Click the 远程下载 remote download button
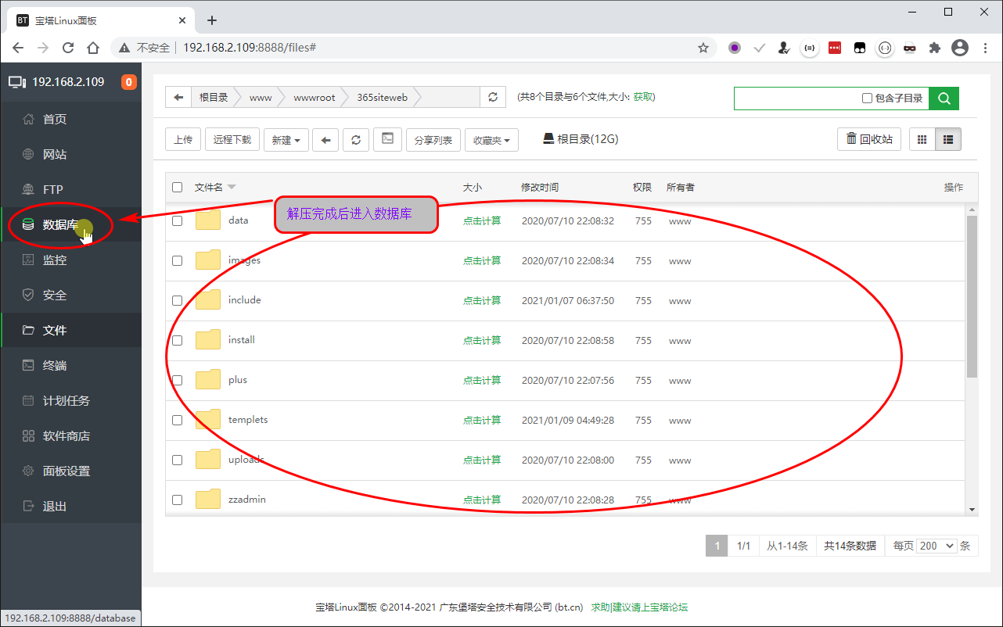Image resolution: width=1003 pixels, height=627 pixels. tap(232, 140)
